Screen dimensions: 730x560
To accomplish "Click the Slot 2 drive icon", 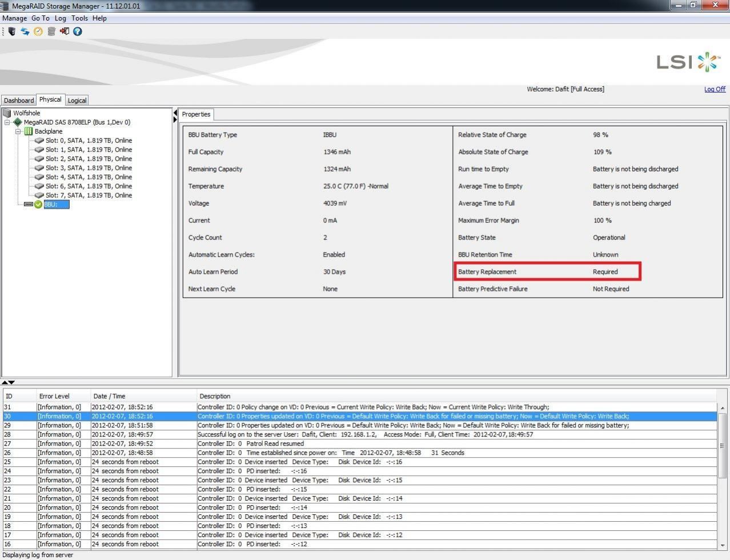I will [x=39, y=159].
